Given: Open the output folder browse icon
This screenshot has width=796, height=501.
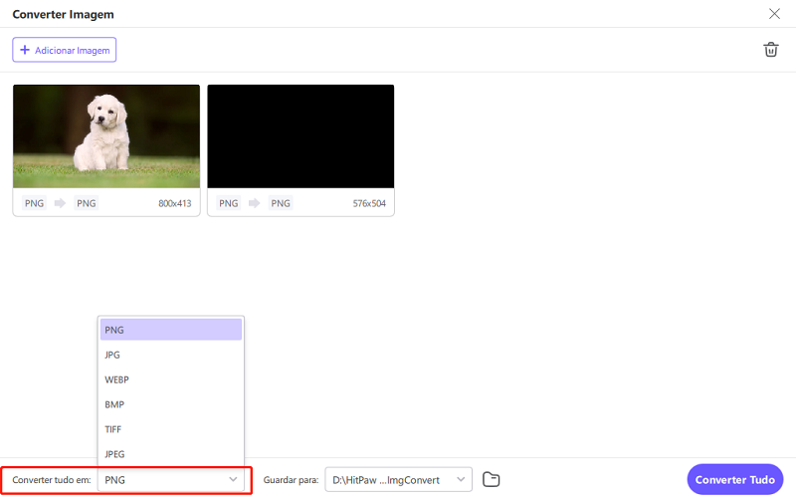Looking at the screenshot, I should click(491, 479).
